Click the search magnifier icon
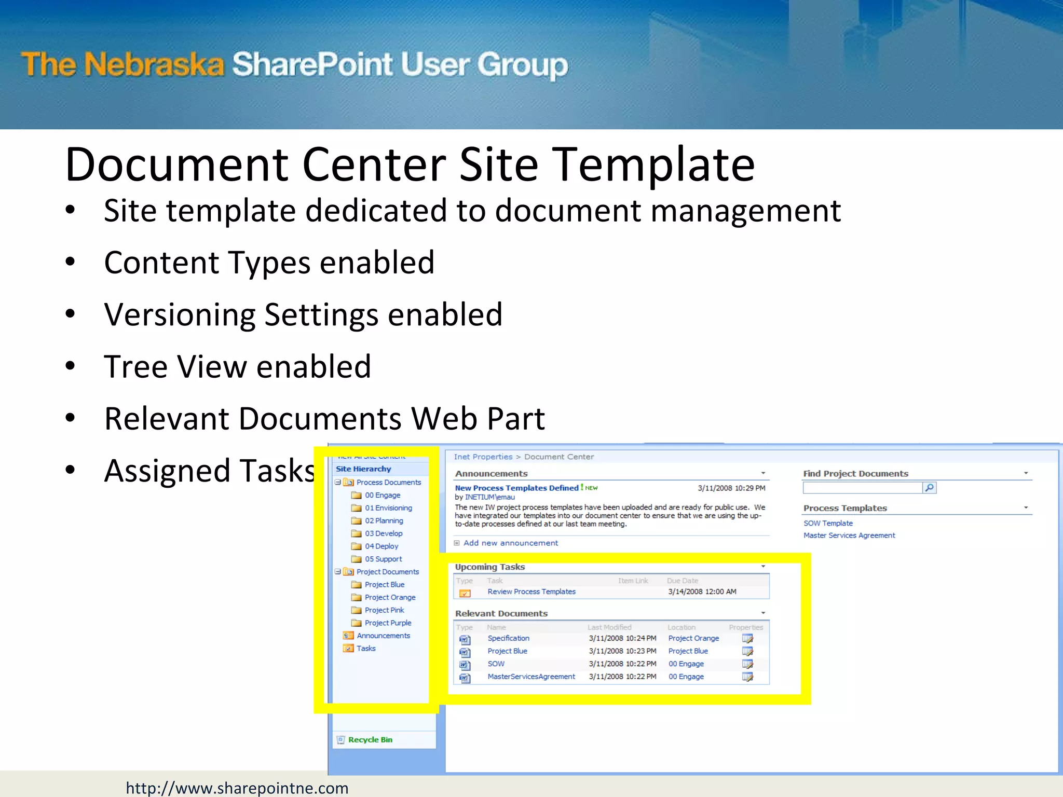The image size is (1063, 797). coord(929,488)
